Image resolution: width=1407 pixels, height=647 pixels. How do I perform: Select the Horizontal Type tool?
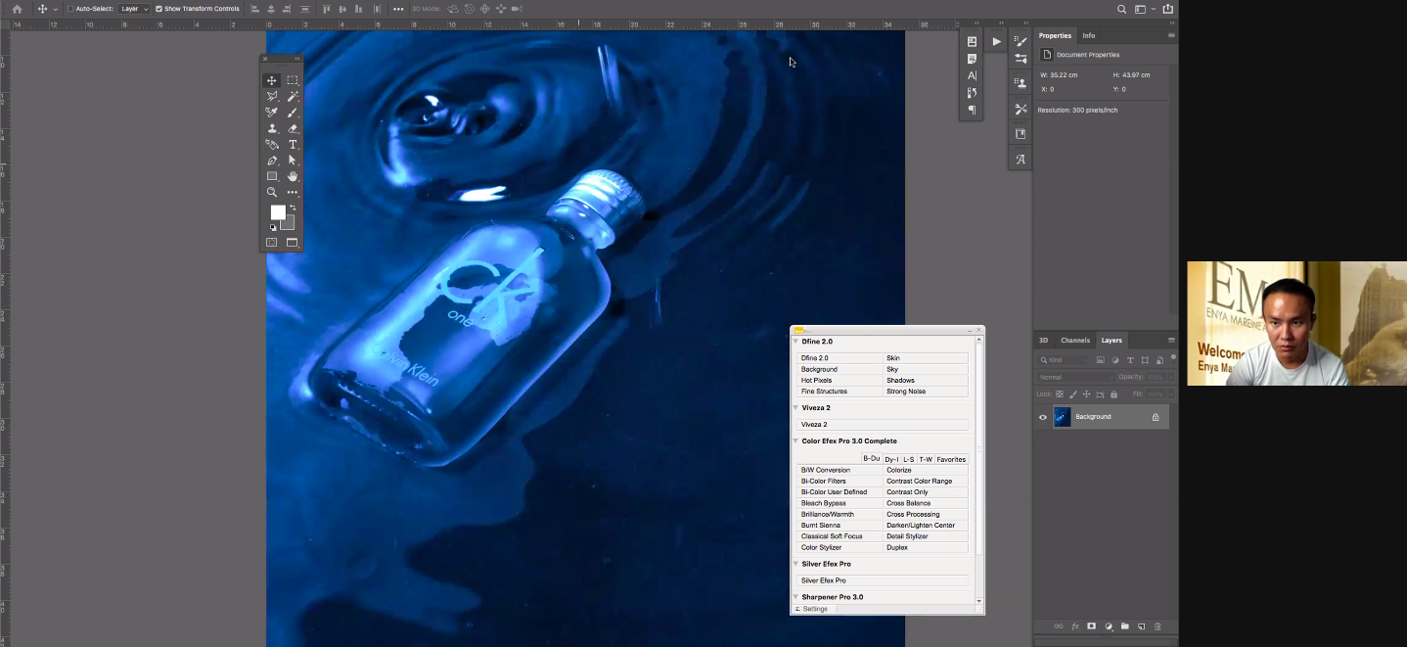293,144
